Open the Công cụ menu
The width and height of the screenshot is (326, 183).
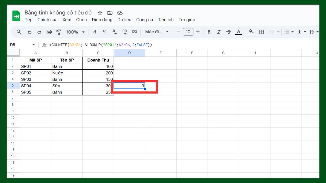[145, 20]
